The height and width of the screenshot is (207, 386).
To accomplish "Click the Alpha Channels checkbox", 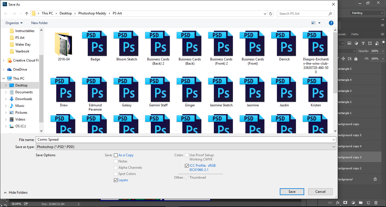I will [116, 168].
